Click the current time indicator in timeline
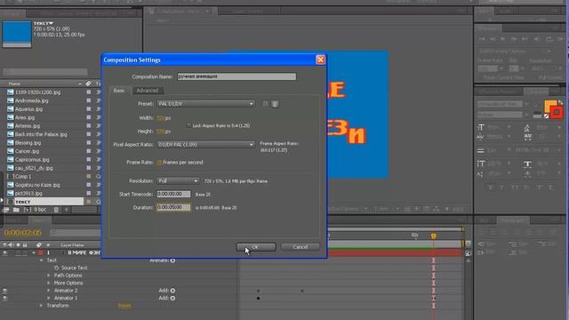Screen dimensions: 569x320 pyautogui.click(x=433, y=236)
